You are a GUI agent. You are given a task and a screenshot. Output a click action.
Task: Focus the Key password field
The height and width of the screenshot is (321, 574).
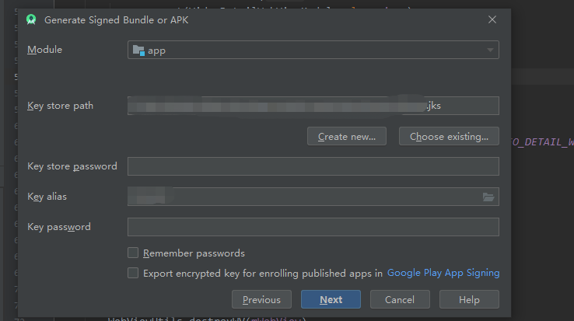pyautogui.click(x=313, y=227)
